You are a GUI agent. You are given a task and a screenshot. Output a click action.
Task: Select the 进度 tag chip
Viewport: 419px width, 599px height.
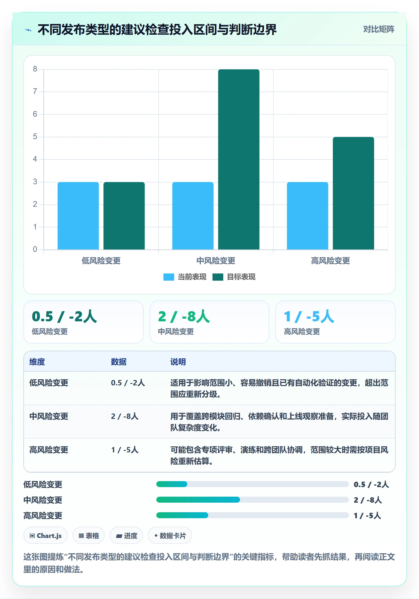tap(126, 536)
